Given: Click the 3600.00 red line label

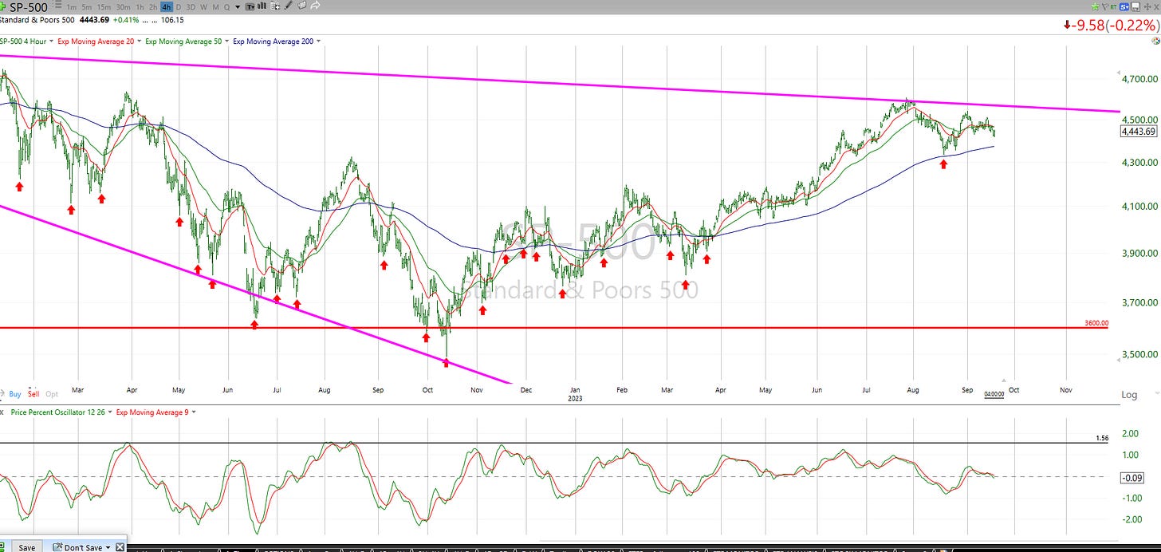Looking at the screenshot, I should click(1096, 323).
